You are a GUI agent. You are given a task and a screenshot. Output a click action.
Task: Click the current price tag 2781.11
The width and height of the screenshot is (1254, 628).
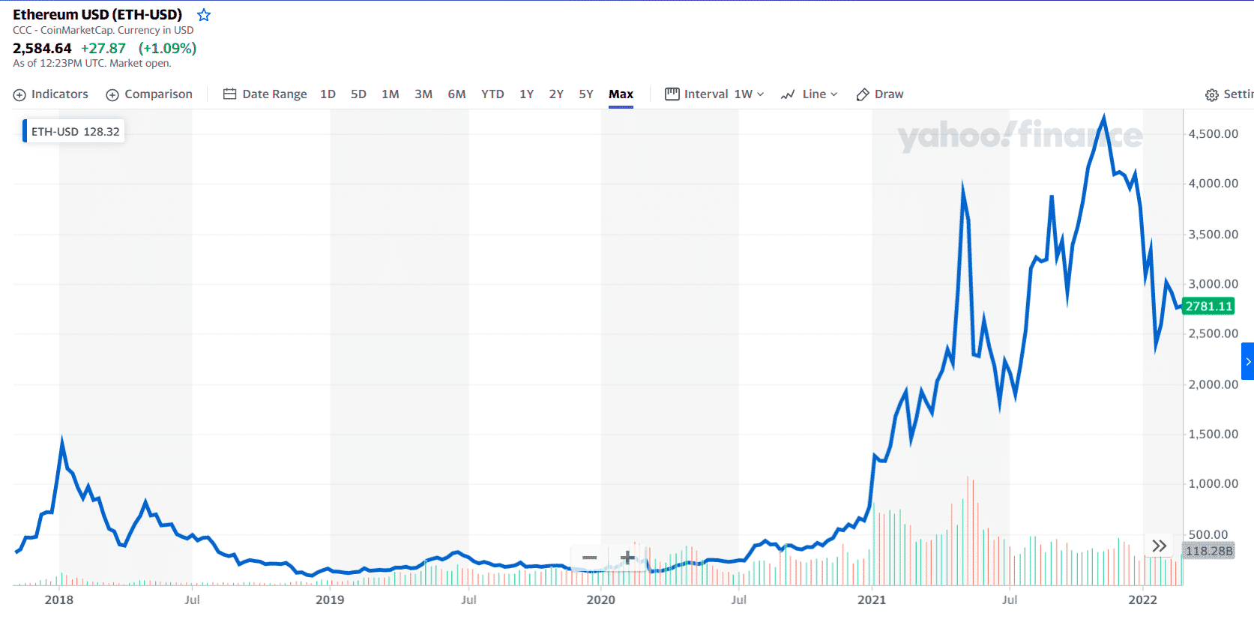pyautogui.click(x=1208, y=307)
